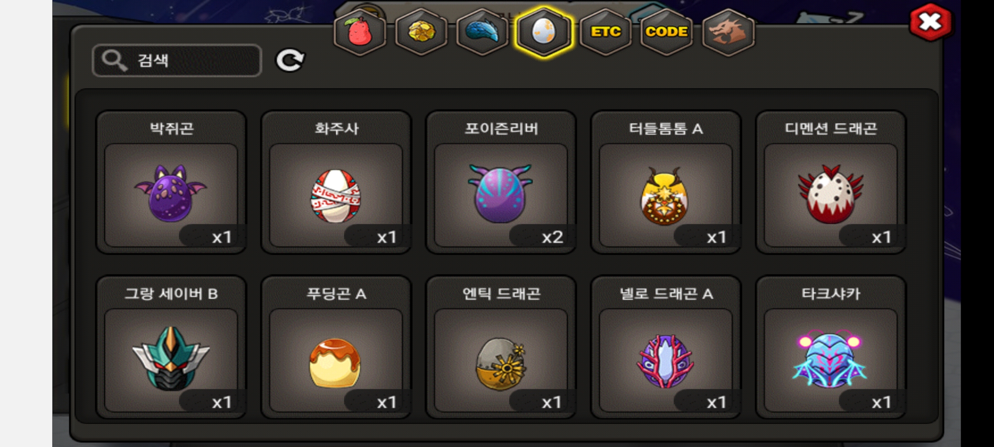Choose the 그랑 세이버 B helmet egg
The width and height of the screenshot is (994, 447).
tap(171, 347)
